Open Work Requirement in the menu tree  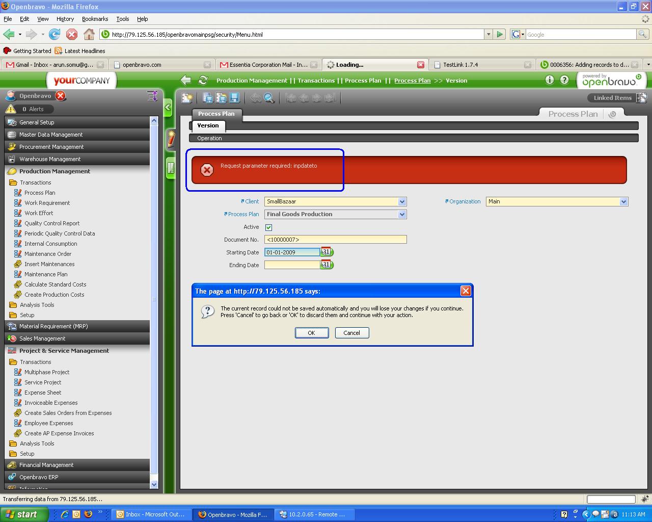coord(47,203)
